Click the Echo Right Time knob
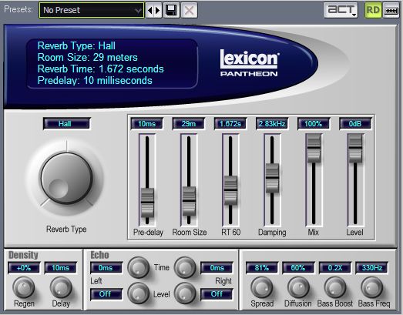This screenshot has height=315, width=403. click(x=185, y=267)
